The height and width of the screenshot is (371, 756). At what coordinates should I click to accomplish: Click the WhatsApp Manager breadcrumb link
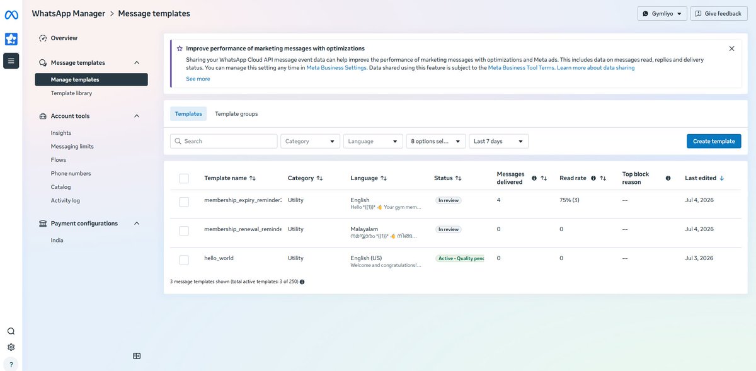click(x=69, y=13)
